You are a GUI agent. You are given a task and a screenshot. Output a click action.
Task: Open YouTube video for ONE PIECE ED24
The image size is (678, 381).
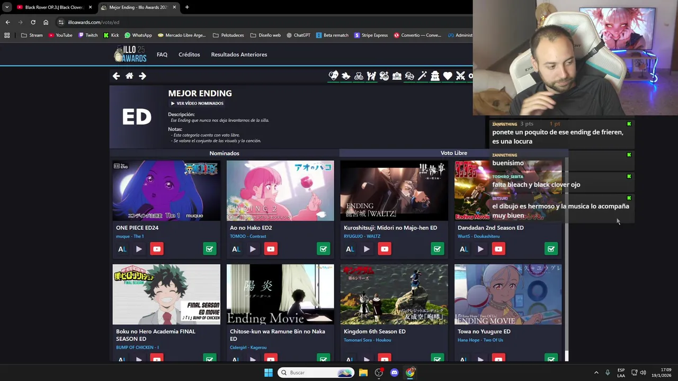click(x=157, y=249)
